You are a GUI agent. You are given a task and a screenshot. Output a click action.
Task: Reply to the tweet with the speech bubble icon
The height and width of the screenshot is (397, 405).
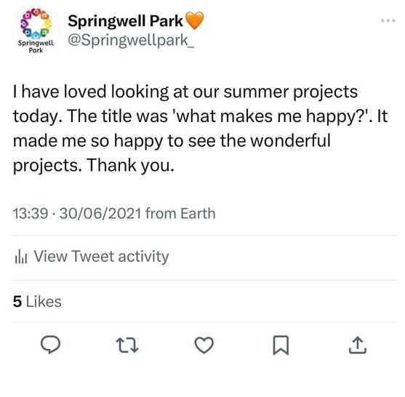pos(51,345)
